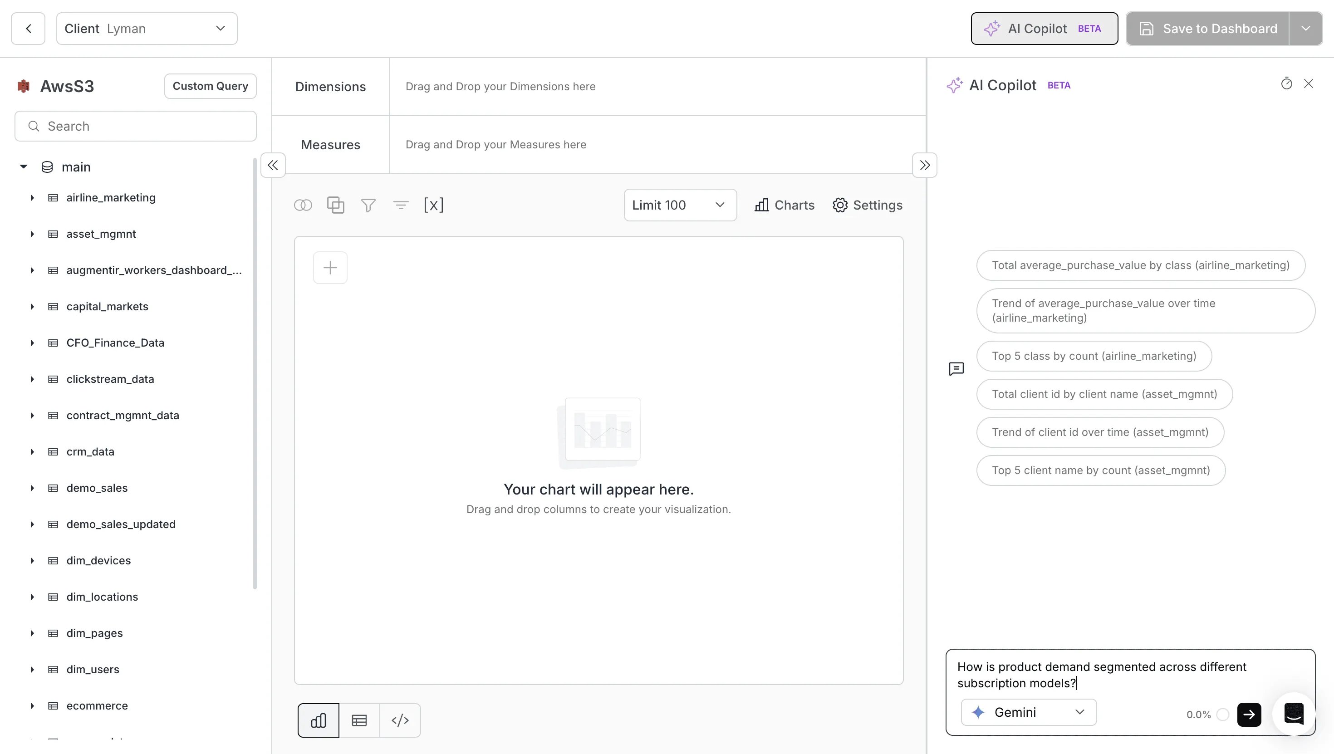Image resolution: width=1334 pixels, height=754 pixels.
Task: Click the timer icon in AI Copilot header
Action: [x=1287, y=84]
